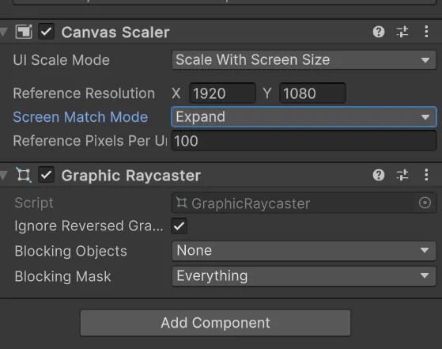442x349 pixels.
Task: Open Canvas Scaler presets icon
Action: pos(402,32)
